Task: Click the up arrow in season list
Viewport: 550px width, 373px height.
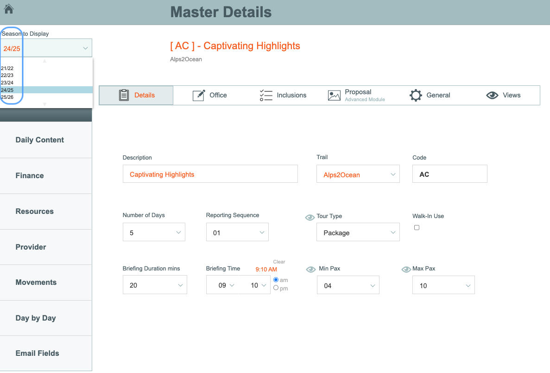Action: [44, 61]
